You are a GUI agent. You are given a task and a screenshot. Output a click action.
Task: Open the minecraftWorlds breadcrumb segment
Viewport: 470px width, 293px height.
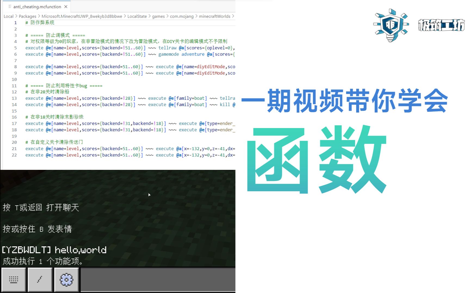[215, 16]
